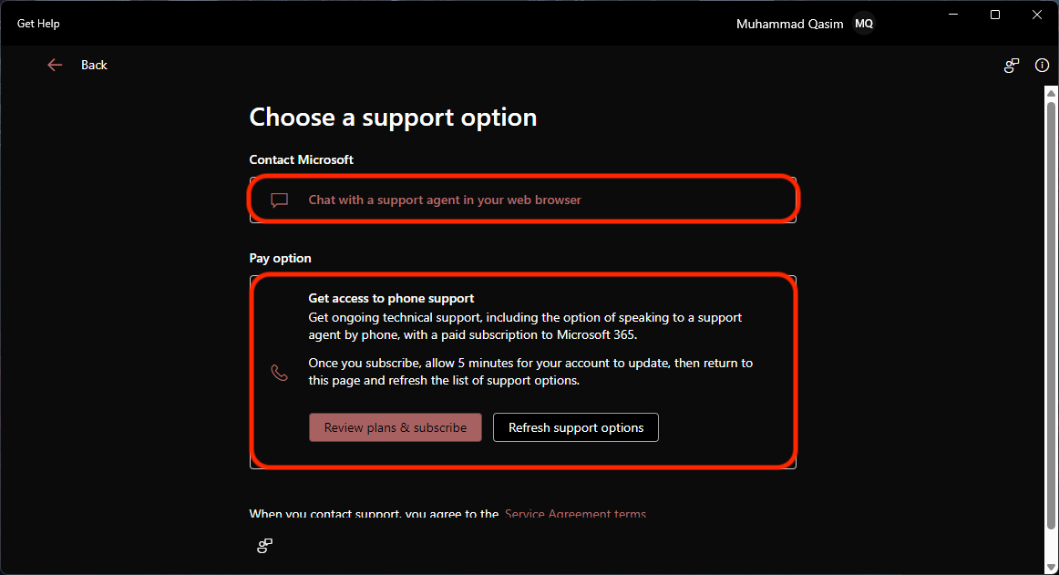Close the Get Help window

tap(1037, 15)
